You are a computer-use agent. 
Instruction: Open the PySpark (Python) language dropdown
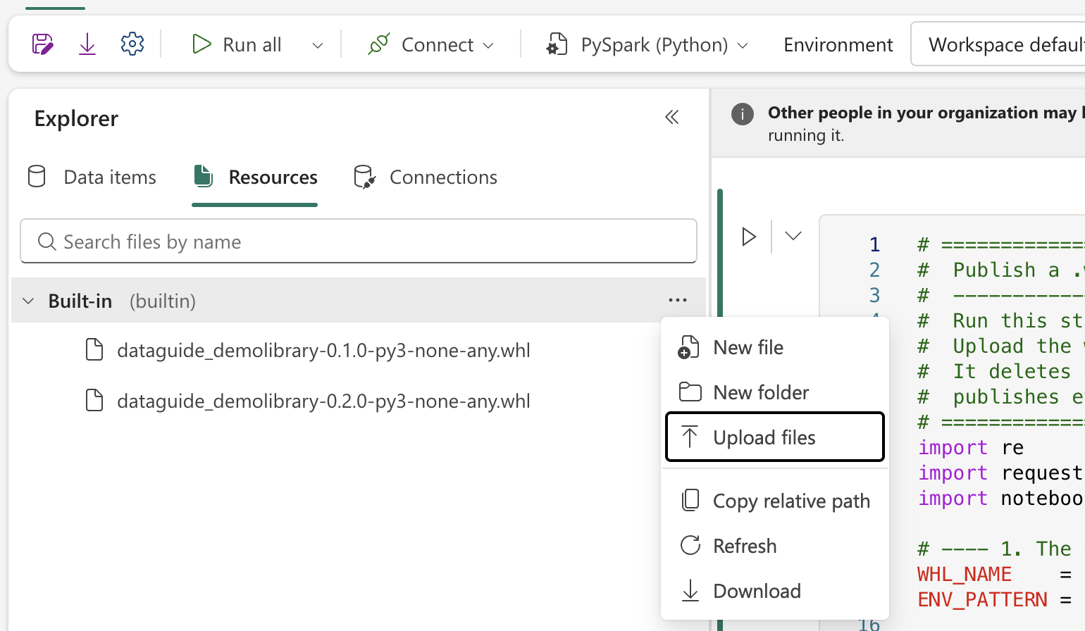coord(647,44)
